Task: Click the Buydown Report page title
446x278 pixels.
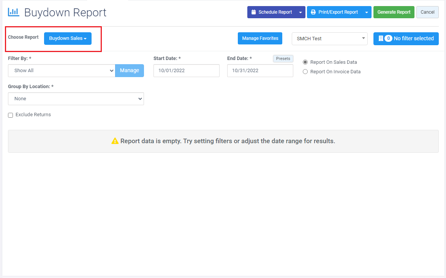Action: pyautogui.click(x=65, y=13)
